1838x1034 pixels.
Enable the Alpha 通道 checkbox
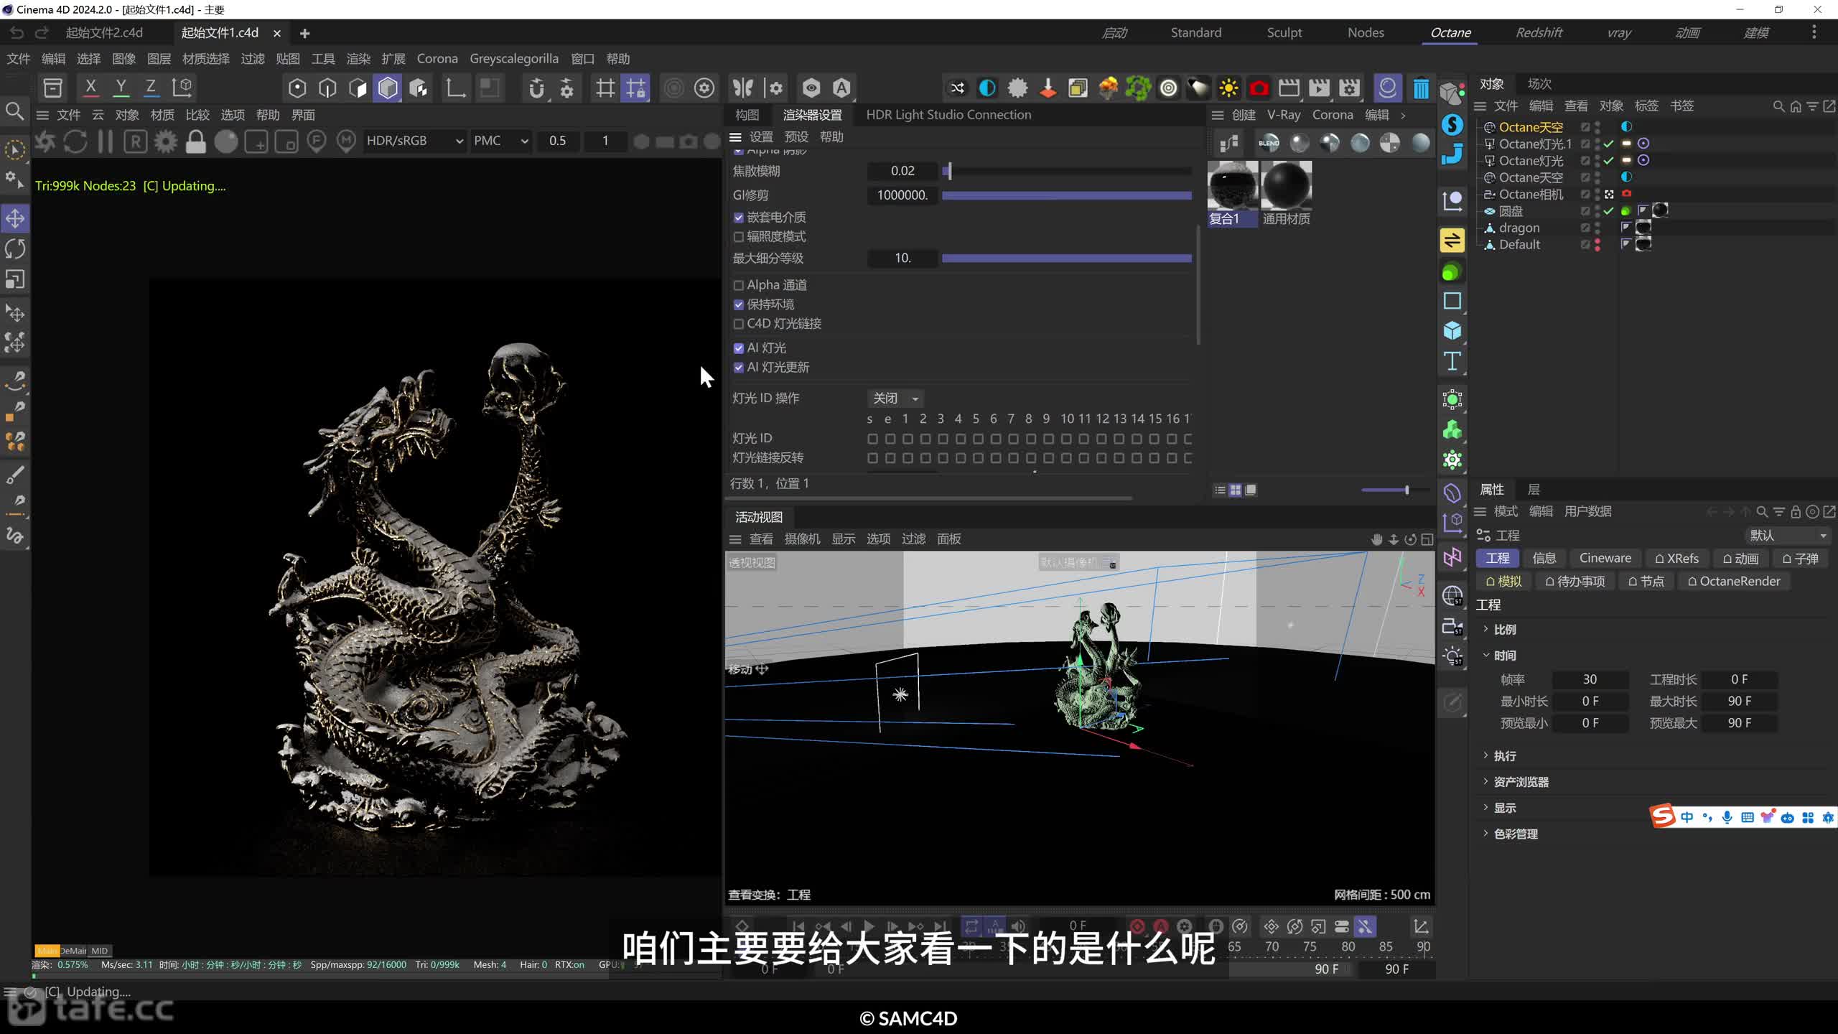pyautogui.click(x=739, y=285)
